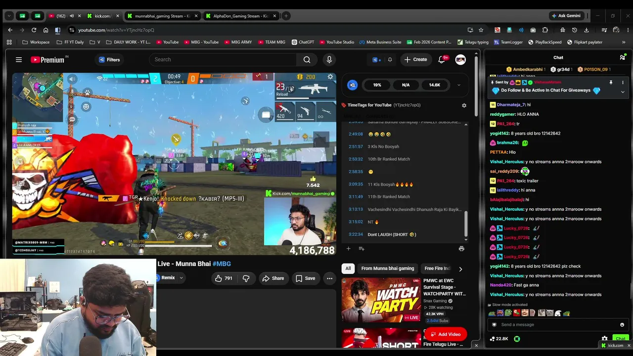Open the new tab plus button
Viewport: 633px width, 356px height.
(x=286, y=16)
